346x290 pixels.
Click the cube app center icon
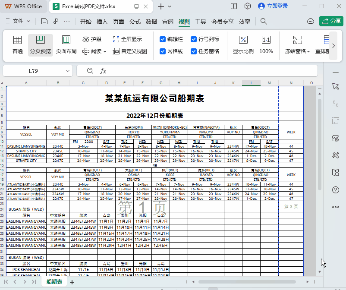pos(248,6)
